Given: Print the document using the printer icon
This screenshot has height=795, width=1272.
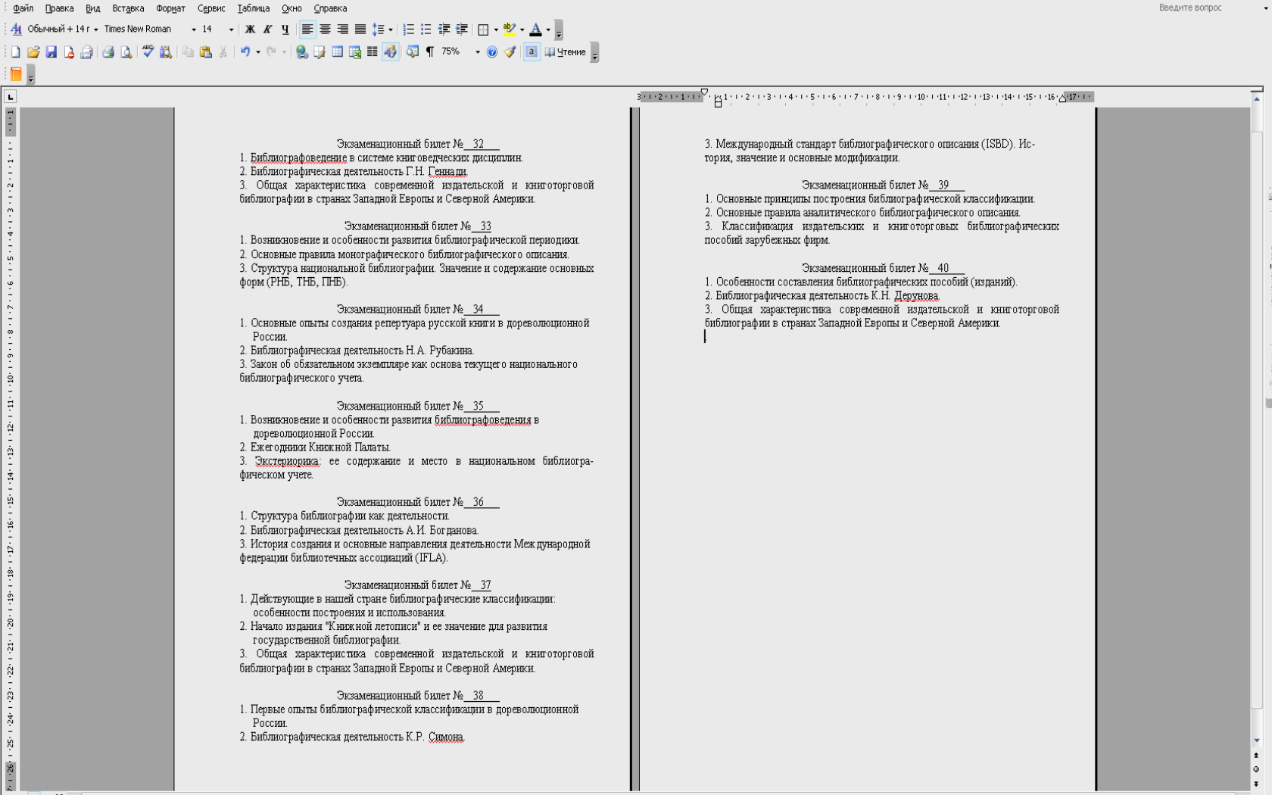Looking at the screenshot, I should coord(108,52).
